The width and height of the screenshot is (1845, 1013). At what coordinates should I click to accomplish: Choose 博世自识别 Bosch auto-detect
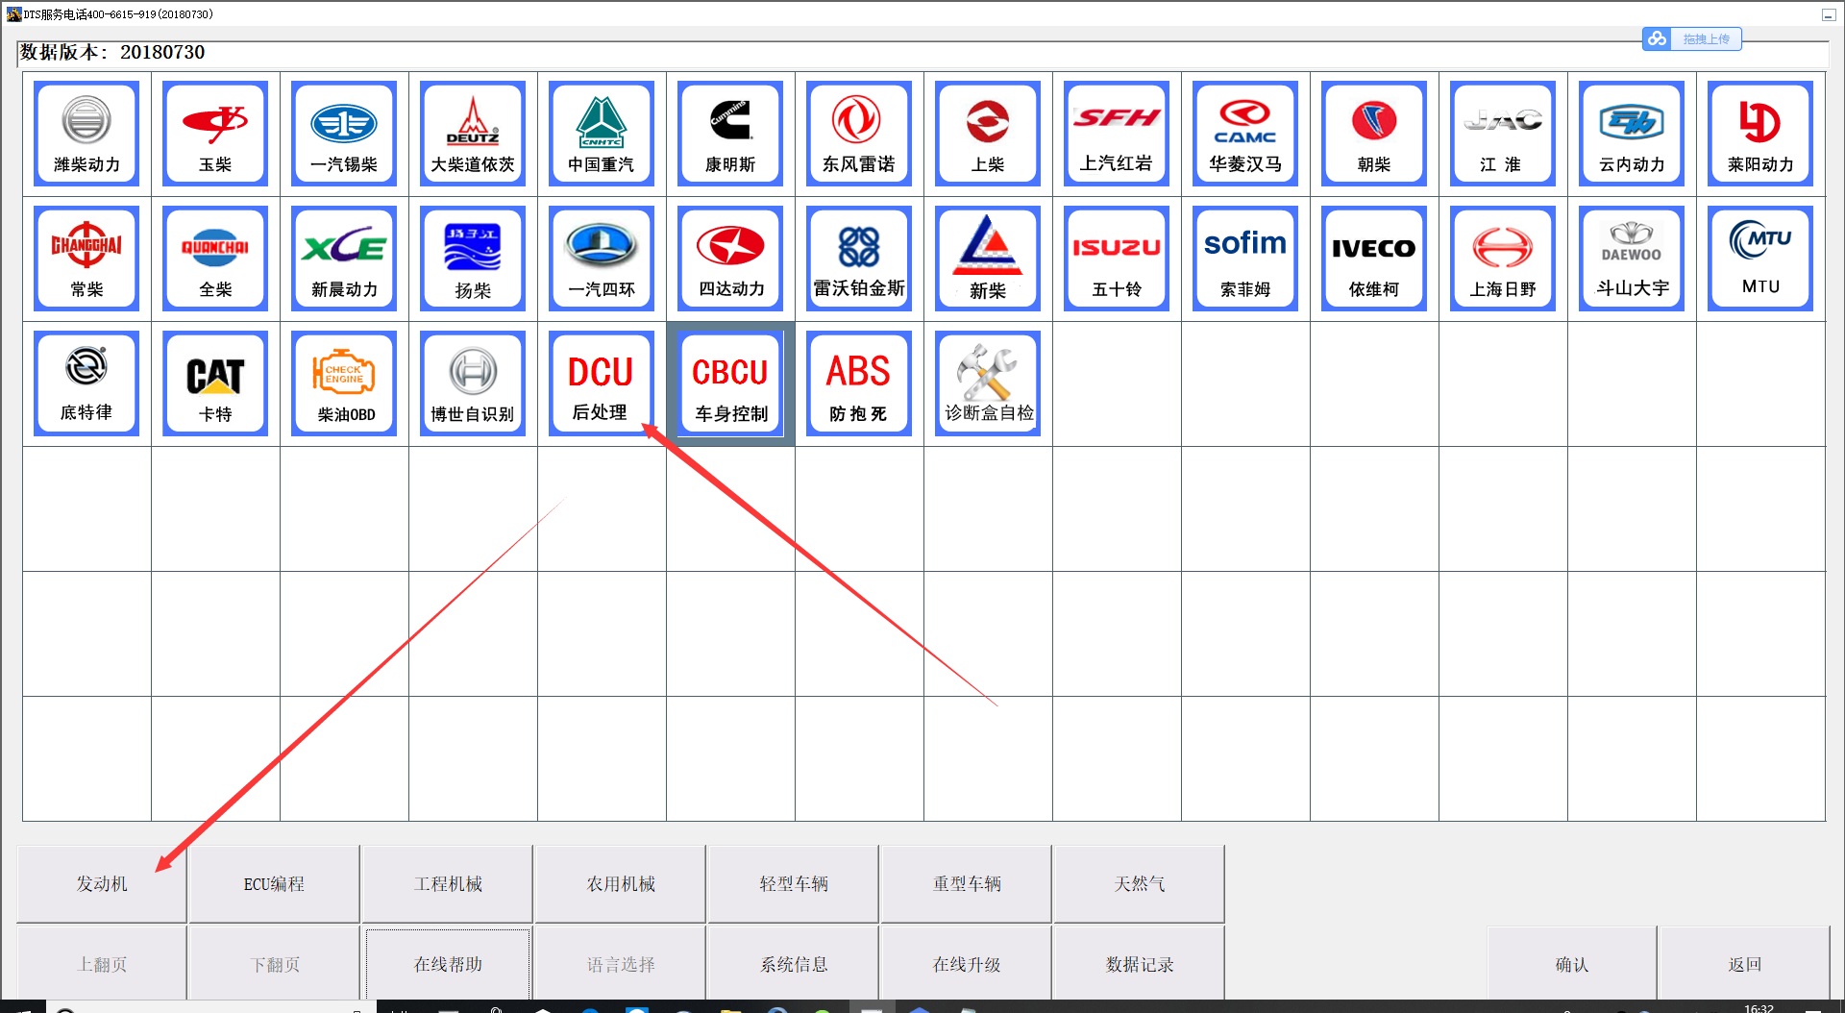tap(473, 383)
